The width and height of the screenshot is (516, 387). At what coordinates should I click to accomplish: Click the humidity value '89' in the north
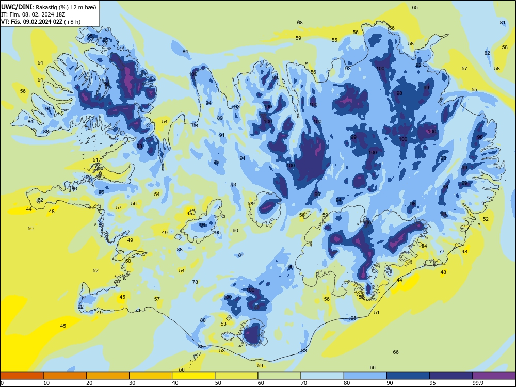(x=220, y=118)
